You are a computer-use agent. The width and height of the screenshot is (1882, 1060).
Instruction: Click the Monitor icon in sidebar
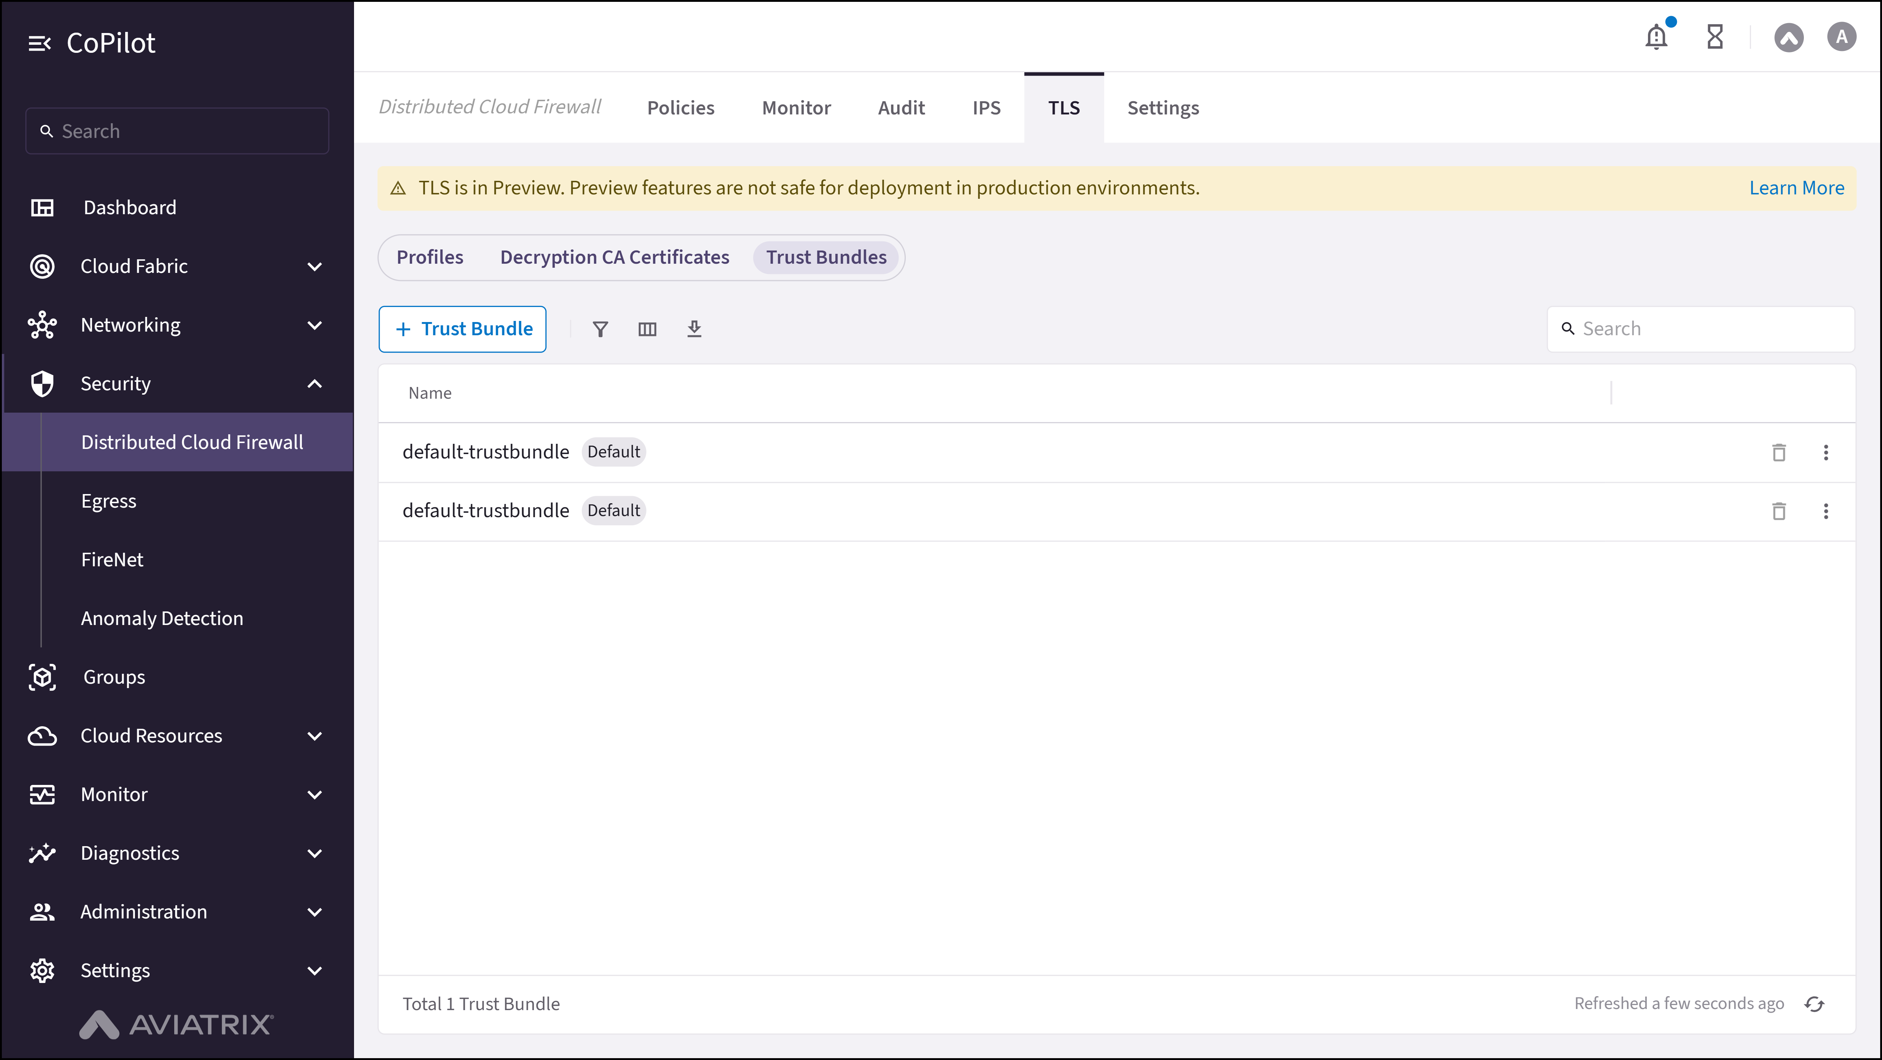click(x=43, y=795)
